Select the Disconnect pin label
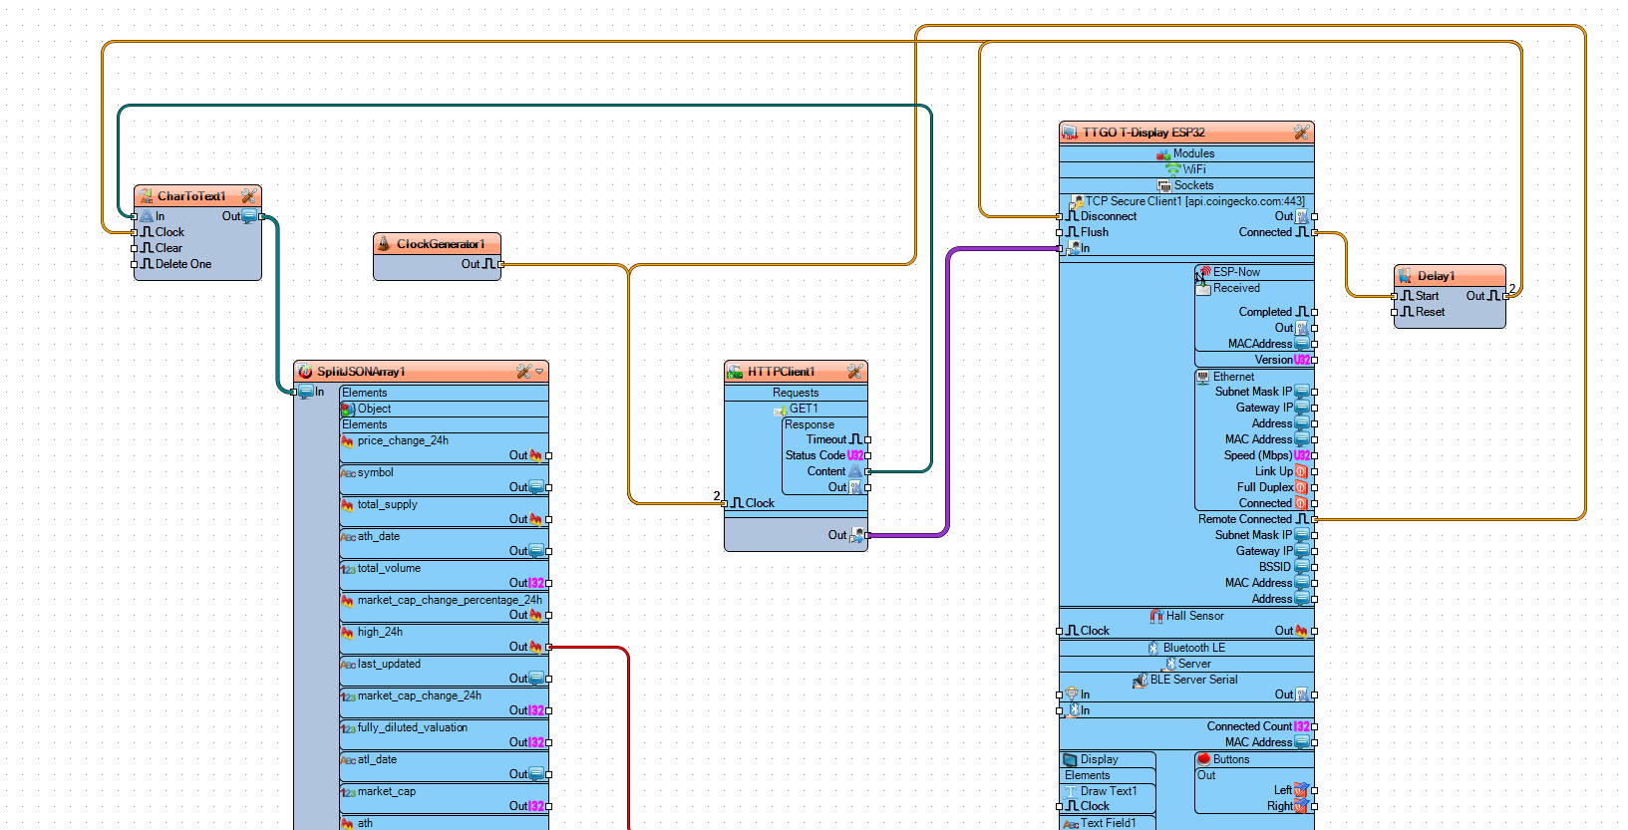The width and height of the screenshot is (1628, 830). click(x=1109, y=216)
